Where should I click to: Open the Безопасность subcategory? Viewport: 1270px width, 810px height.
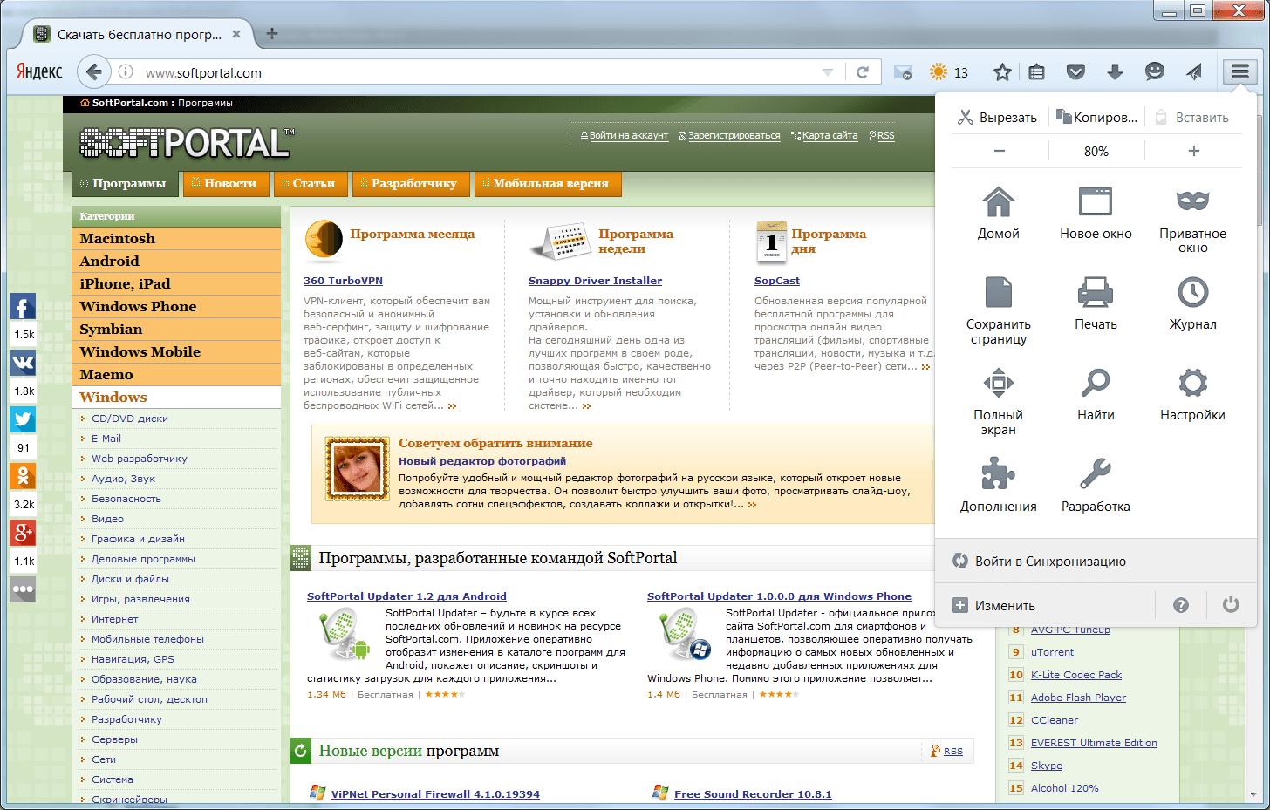pos(126,499)
